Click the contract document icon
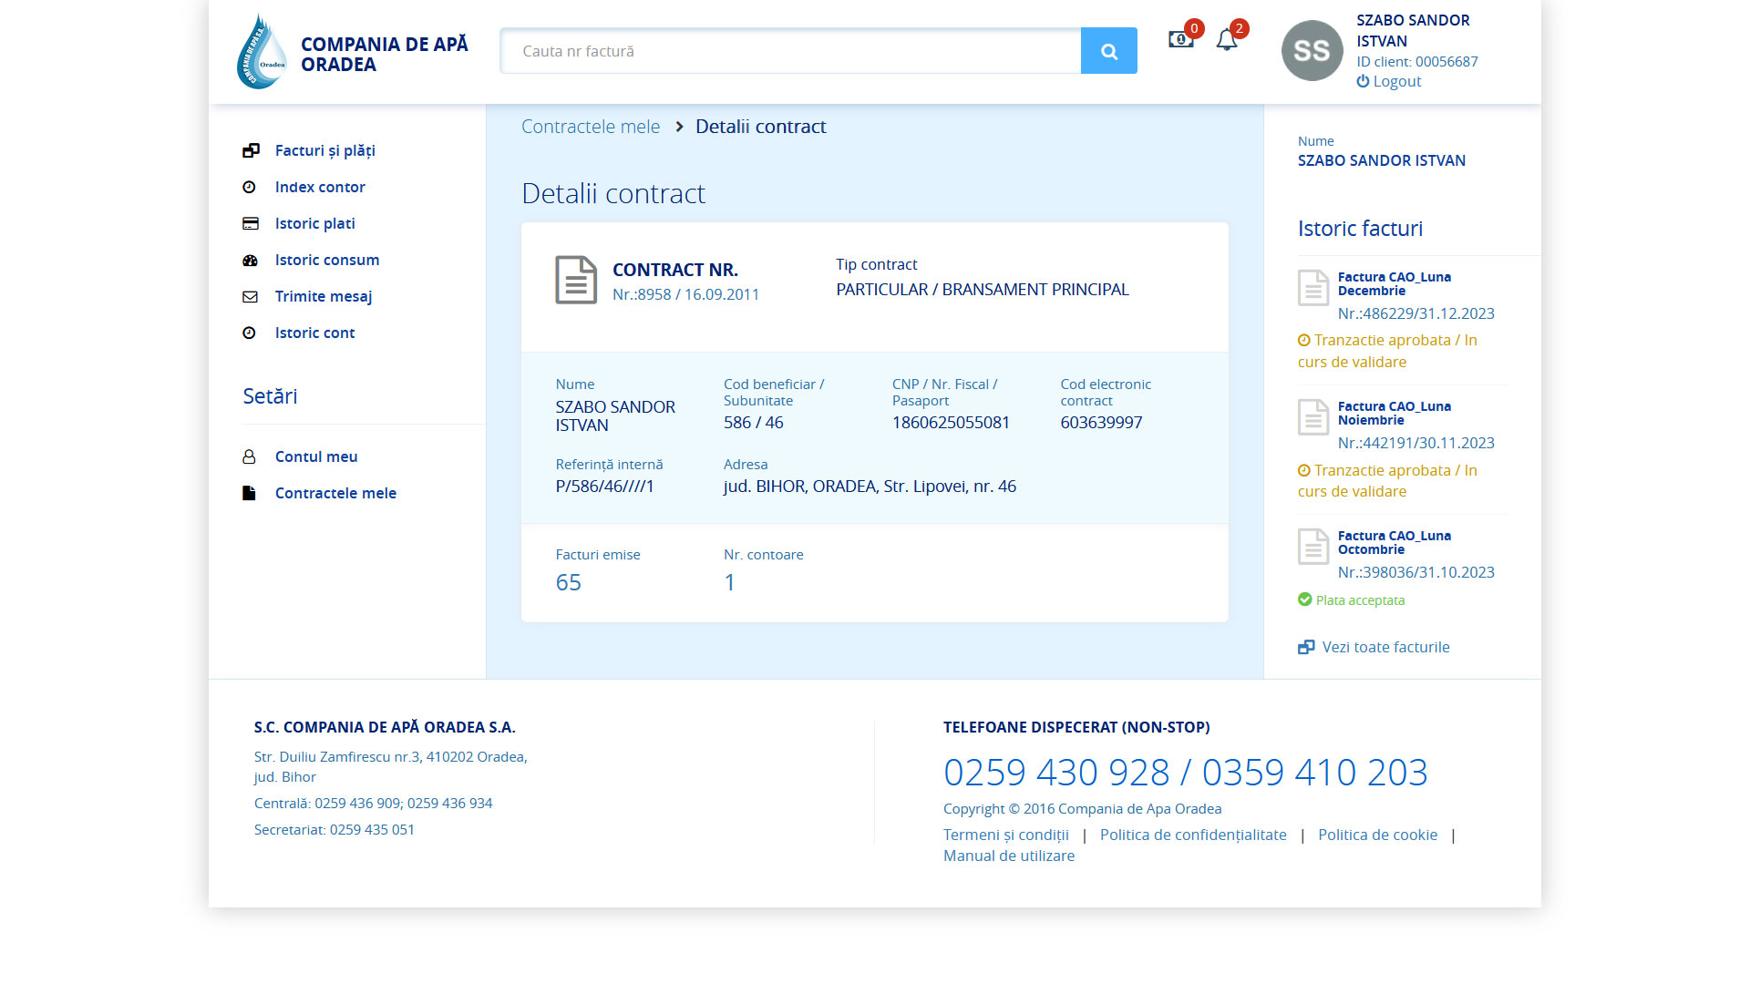The height and width of the screenshot is (984, 1750). [576, 280]
